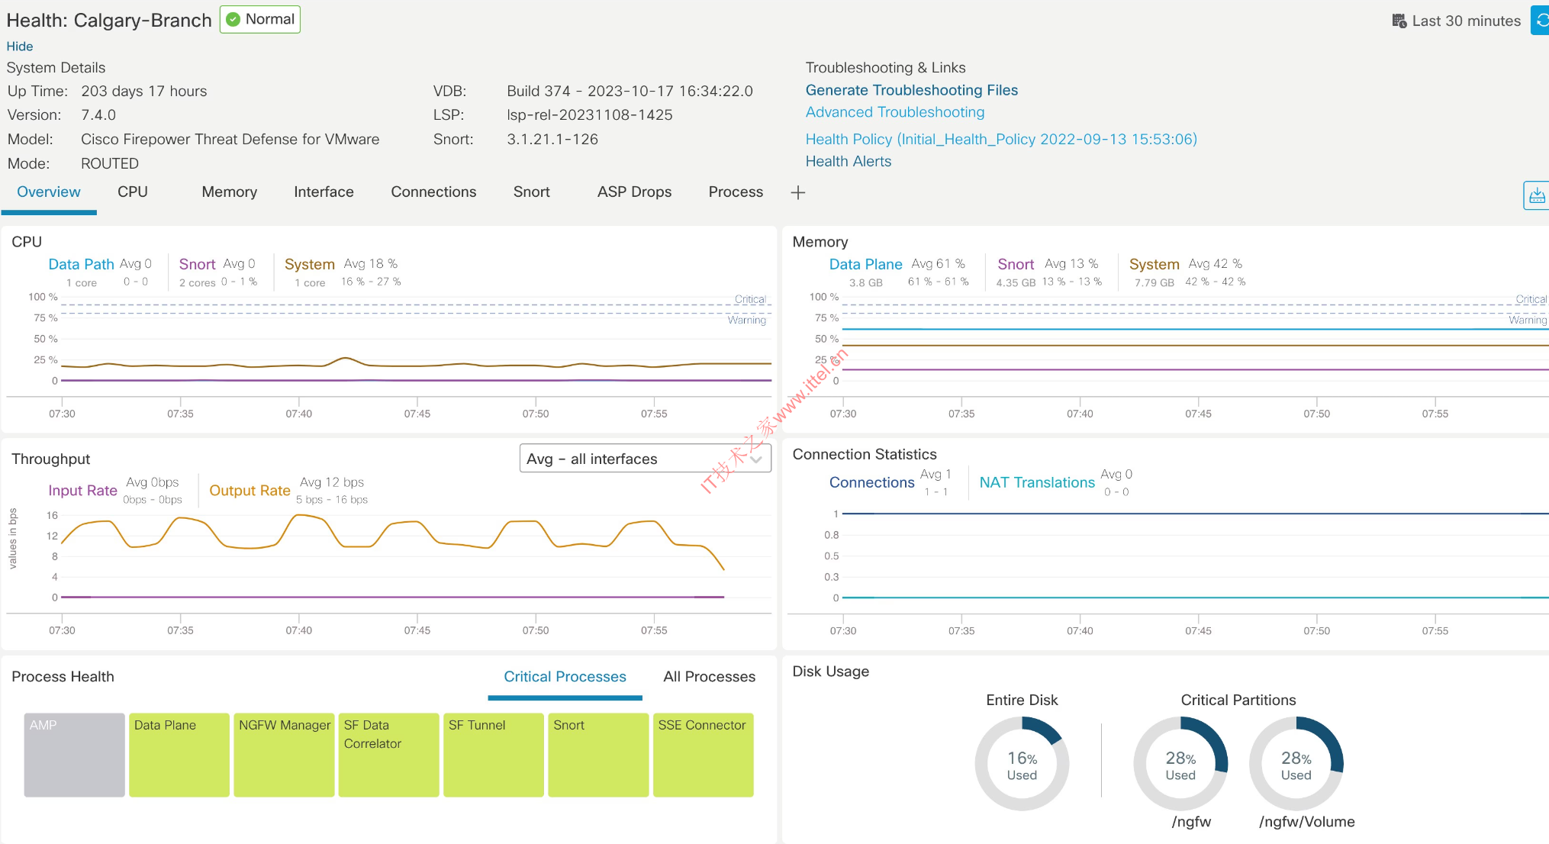
Task: Toggle the Snort series in Memory chart
Action: click(x=1015, y=264)
